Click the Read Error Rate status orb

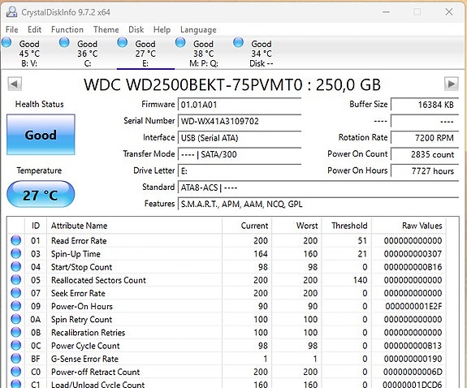tap(15, 240)
